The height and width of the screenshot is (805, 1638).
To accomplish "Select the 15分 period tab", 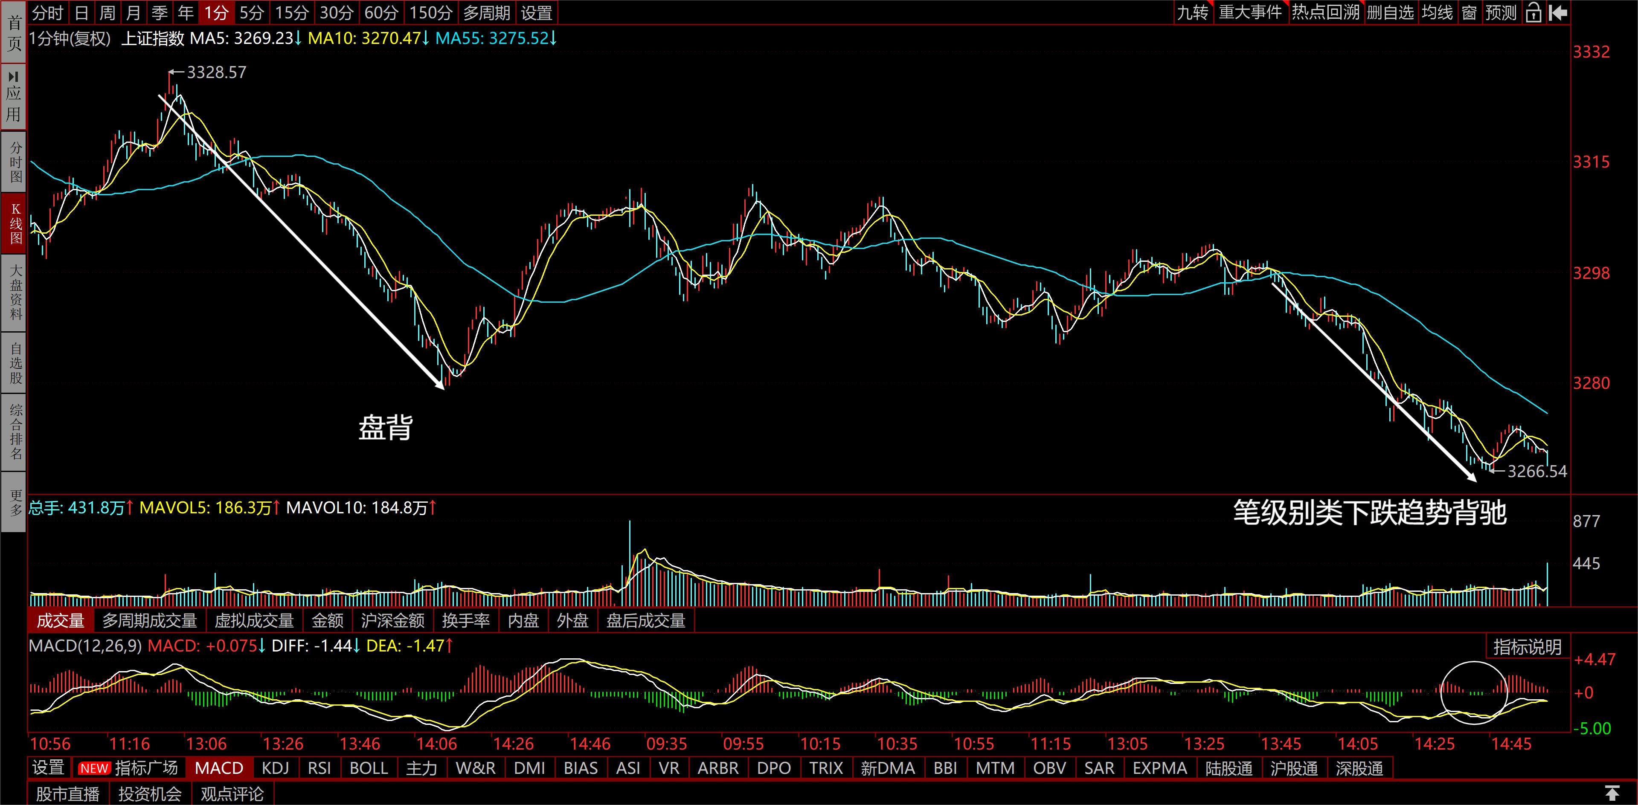I will click(293, 13).
